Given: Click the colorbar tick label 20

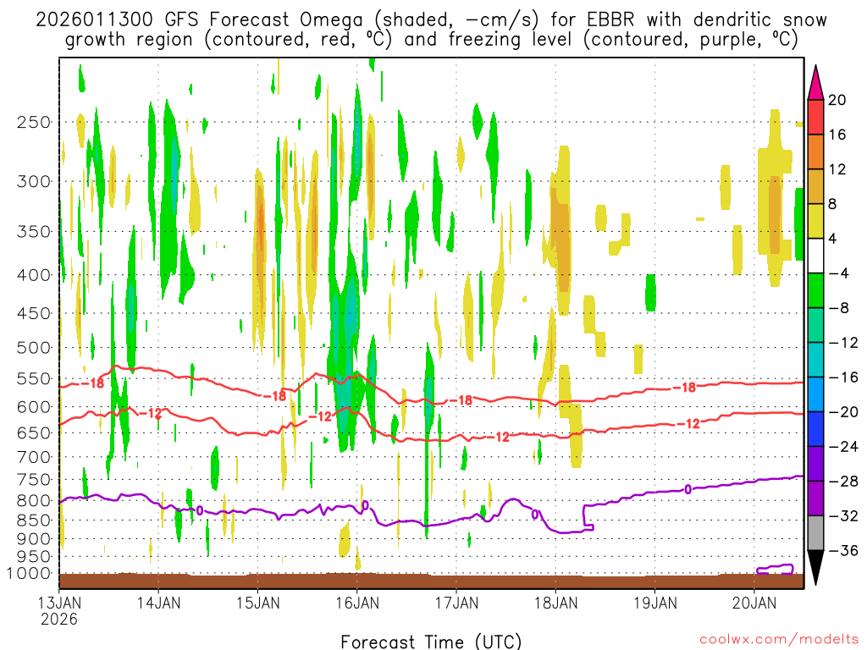Looking at the screenshot, I should point(837,100).
